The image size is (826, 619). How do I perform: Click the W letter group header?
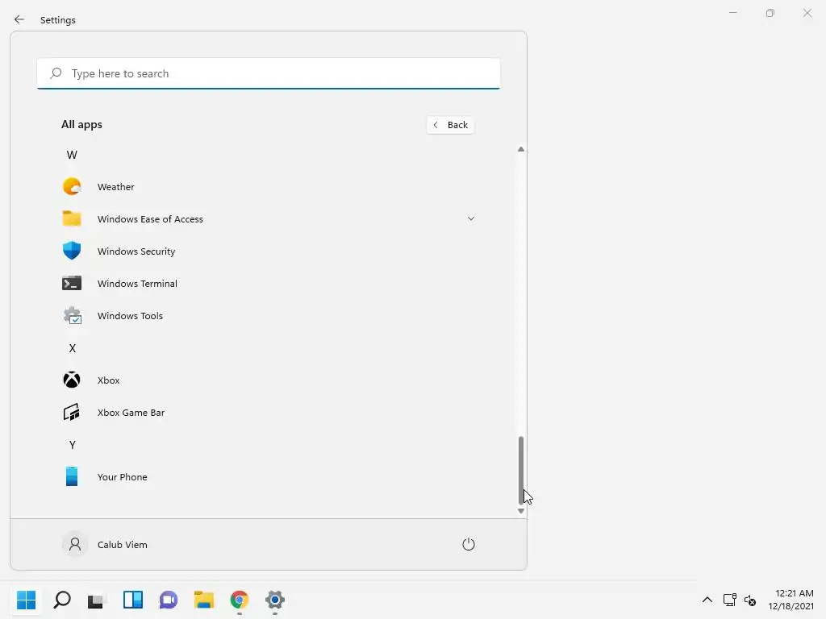pos(72,155)
